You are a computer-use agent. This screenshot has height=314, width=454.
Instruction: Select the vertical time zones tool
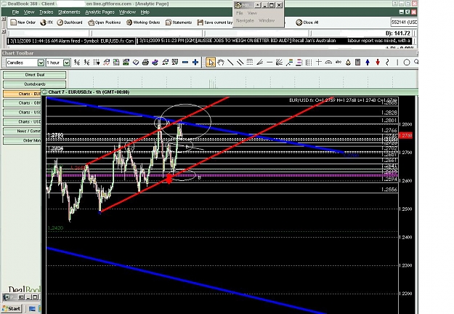(x=309, y=63)
